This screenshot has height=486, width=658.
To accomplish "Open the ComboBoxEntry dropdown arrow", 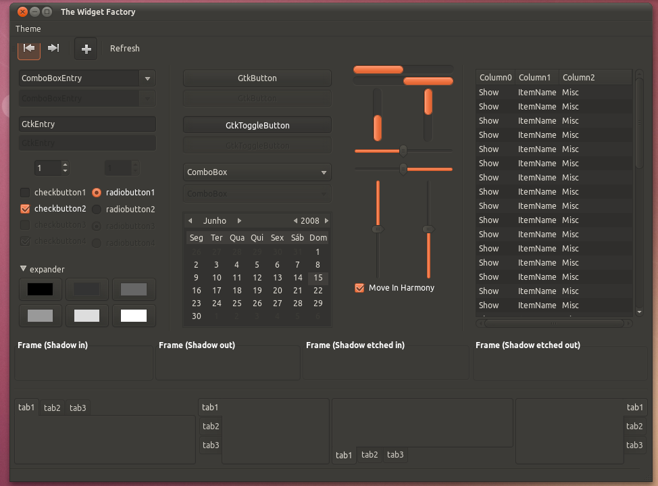I will (x=147, y=78).
